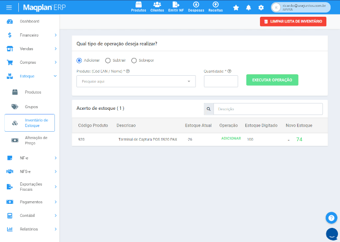Click the help icon beside Quantidade label

pos(230,71)
